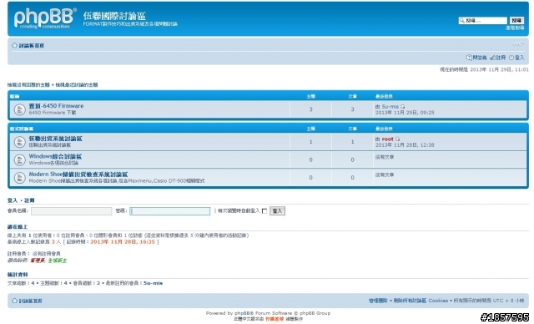View latest post icon next to Su-mis

click(403, 107)
